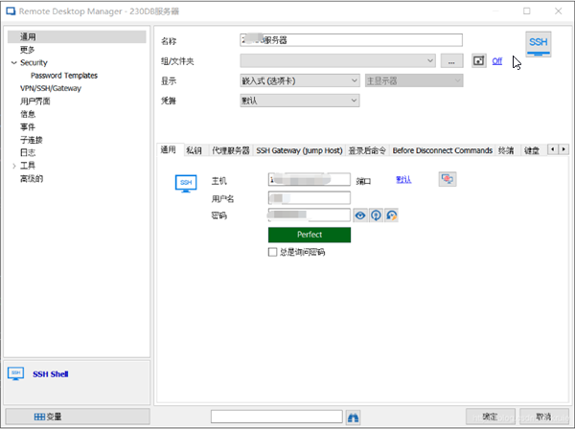This screenshot has width=575, height=429.
Task: Open the display mode dropdown
Action: (x=300, y=80)
